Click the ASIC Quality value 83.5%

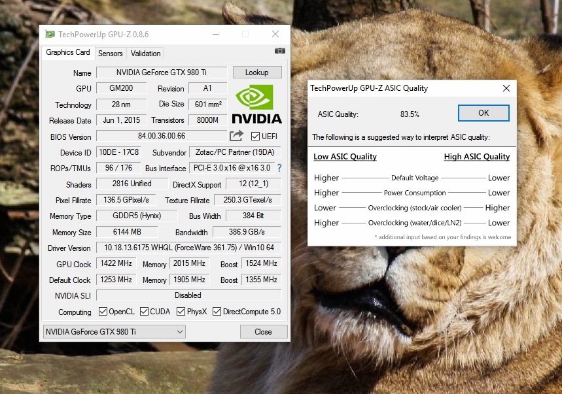[x=410, y=114]
